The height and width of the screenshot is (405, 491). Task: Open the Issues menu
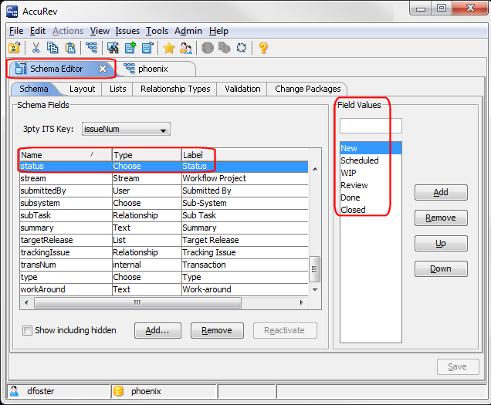click(x=127, y=31)
